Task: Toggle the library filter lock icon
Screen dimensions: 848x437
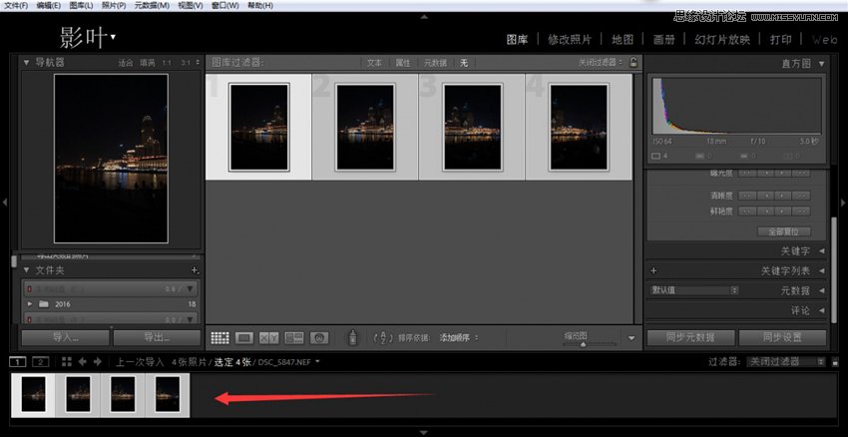Action: tap(633, 62)
